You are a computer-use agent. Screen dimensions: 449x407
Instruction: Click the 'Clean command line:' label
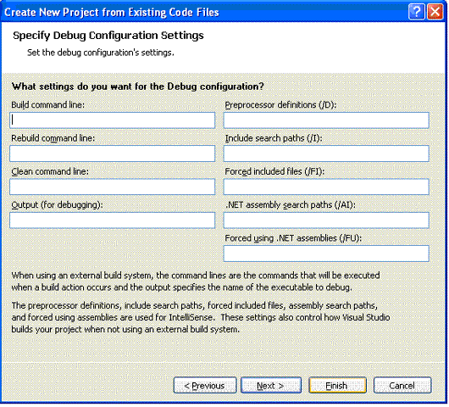pos(50,171)
